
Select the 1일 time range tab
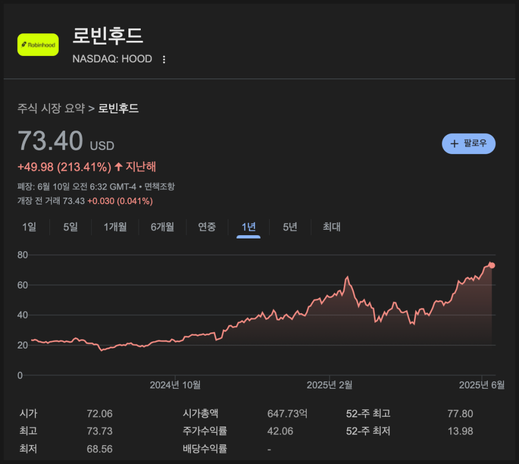coord(29,227)
